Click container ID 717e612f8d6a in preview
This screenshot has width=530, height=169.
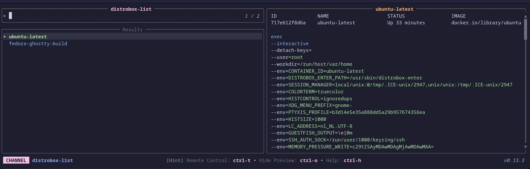[288, 23]
